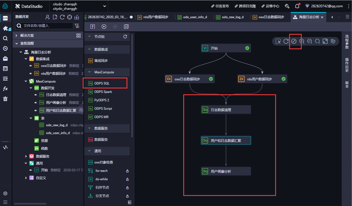This screenshot has height=206, width=352.
Task: Click the search magnifier in canvas toolbar
Action: click(317, 41)
